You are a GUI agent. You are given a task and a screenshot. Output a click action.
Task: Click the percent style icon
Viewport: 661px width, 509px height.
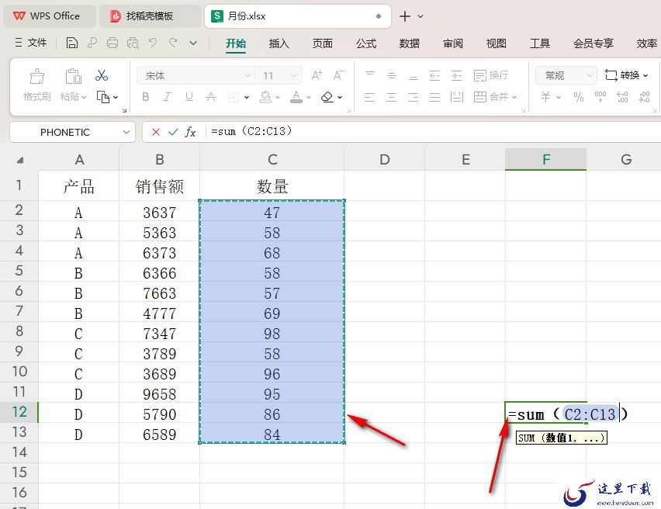coord(579,97)
